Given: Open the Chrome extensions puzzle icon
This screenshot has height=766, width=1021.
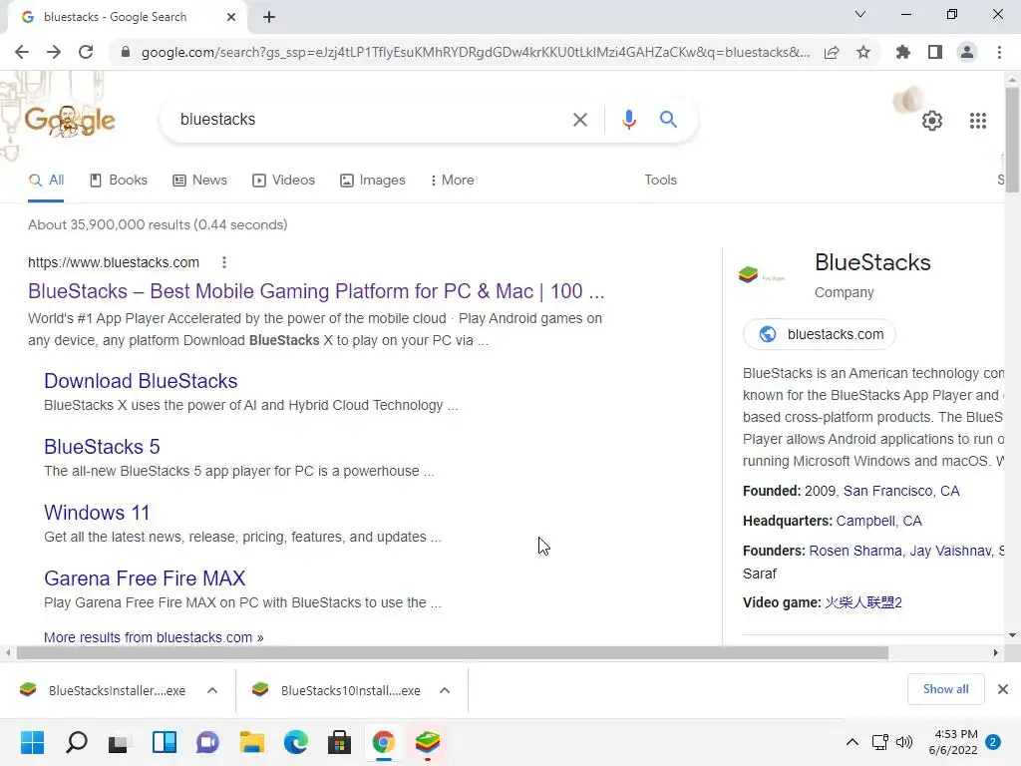Looking at the screenshot, I should (903, 52).
